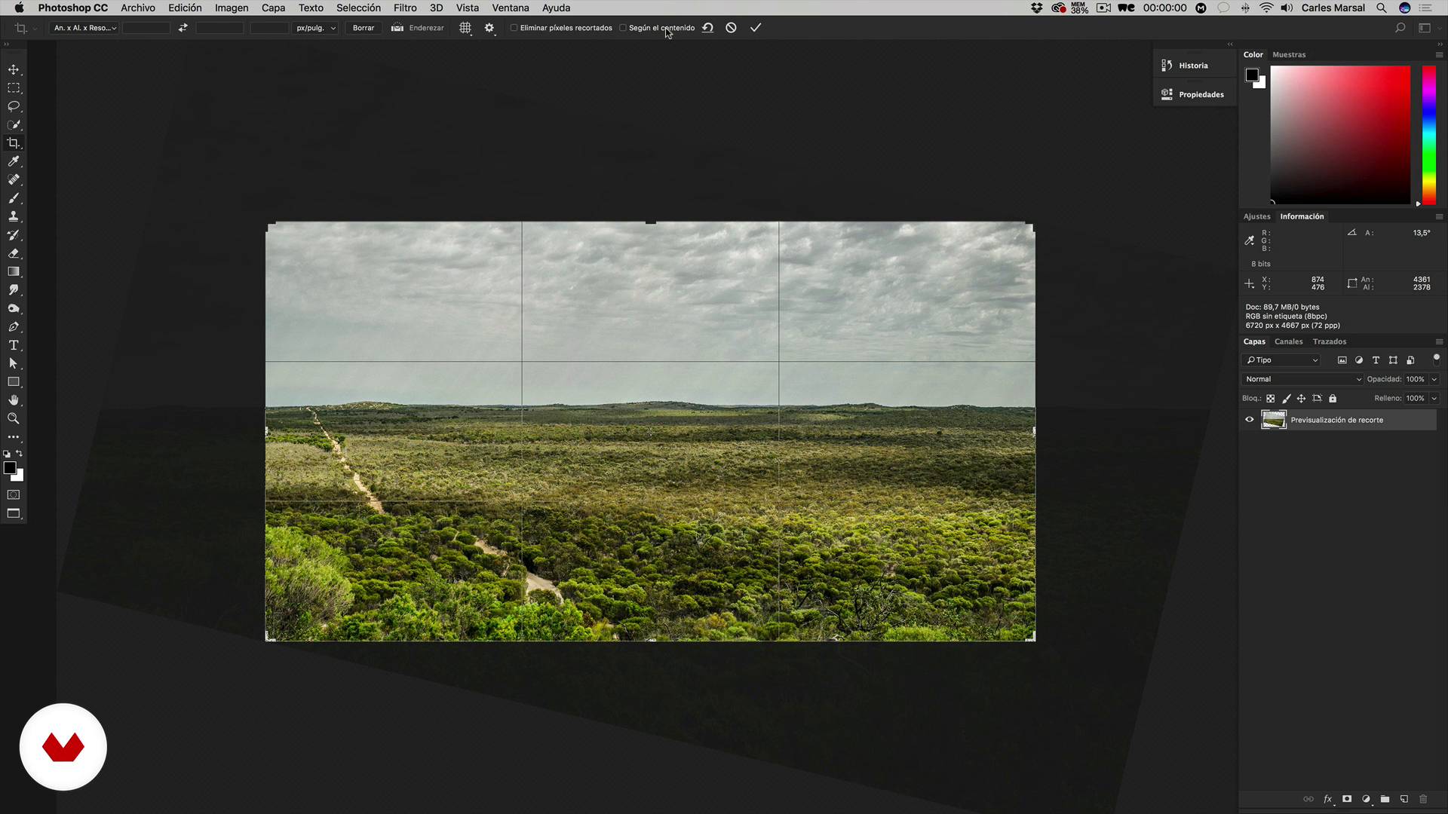Image resolution: width=1448 pixels, height=814 pixels.
Task: Expand the Opacidad value dropdown
Action: [1434, 379]
